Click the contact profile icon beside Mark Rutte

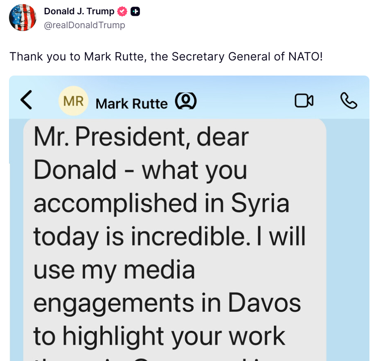(x=186, y=101)
